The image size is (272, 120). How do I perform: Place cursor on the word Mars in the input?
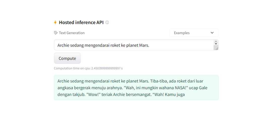click(144, 45)
